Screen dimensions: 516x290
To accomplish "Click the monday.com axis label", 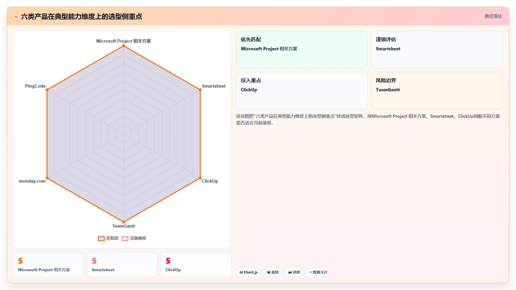I will click(x=32, y=181).
